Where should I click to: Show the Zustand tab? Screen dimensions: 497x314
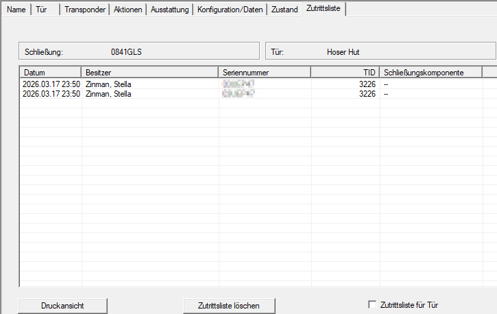[284, 10]
